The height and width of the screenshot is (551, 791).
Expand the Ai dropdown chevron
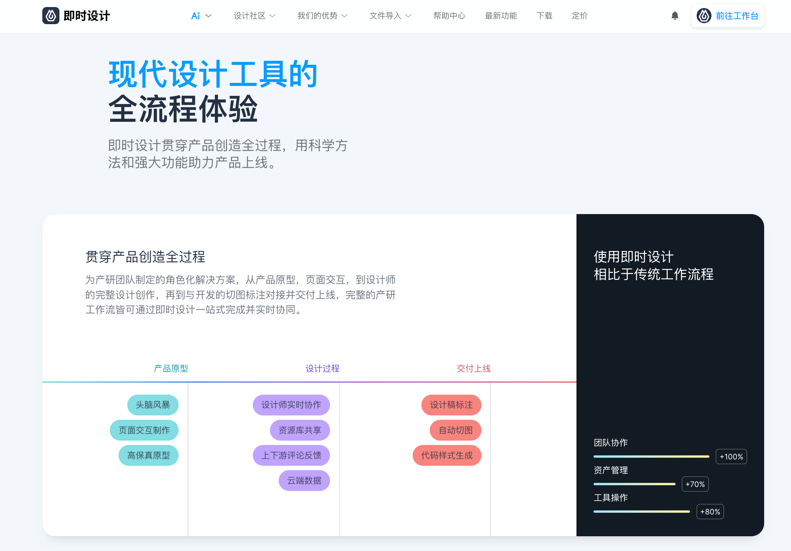click(x=208, y=16)
